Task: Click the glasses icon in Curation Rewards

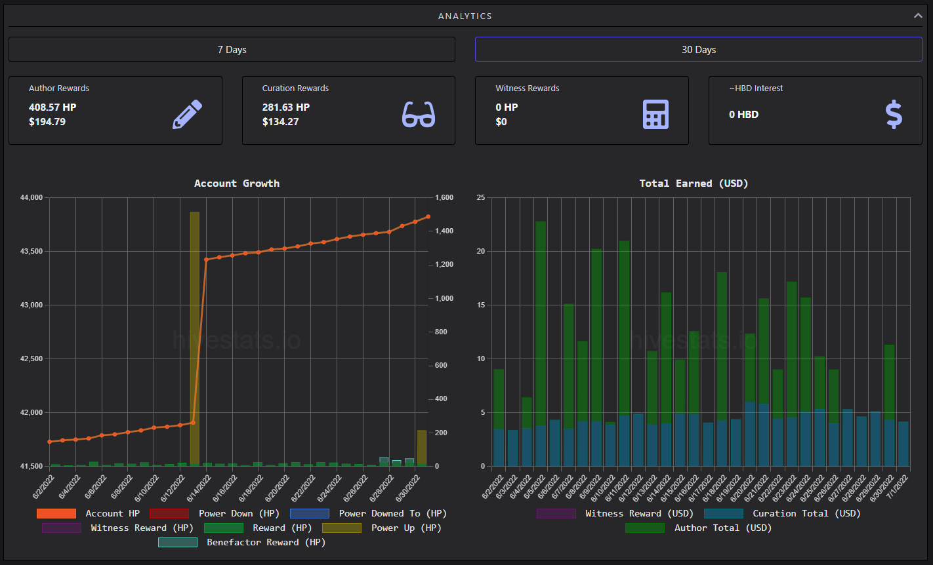Action: point(419,115)
